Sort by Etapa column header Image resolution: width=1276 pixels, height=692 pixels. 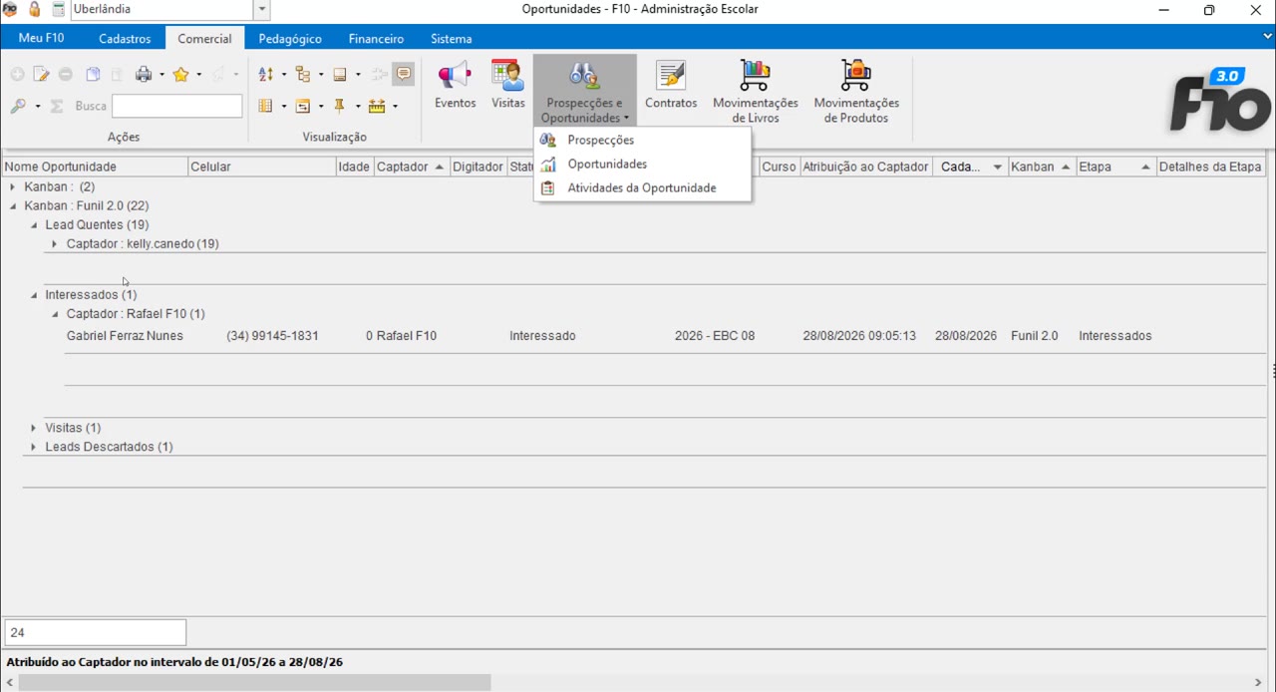point(1116,167)
